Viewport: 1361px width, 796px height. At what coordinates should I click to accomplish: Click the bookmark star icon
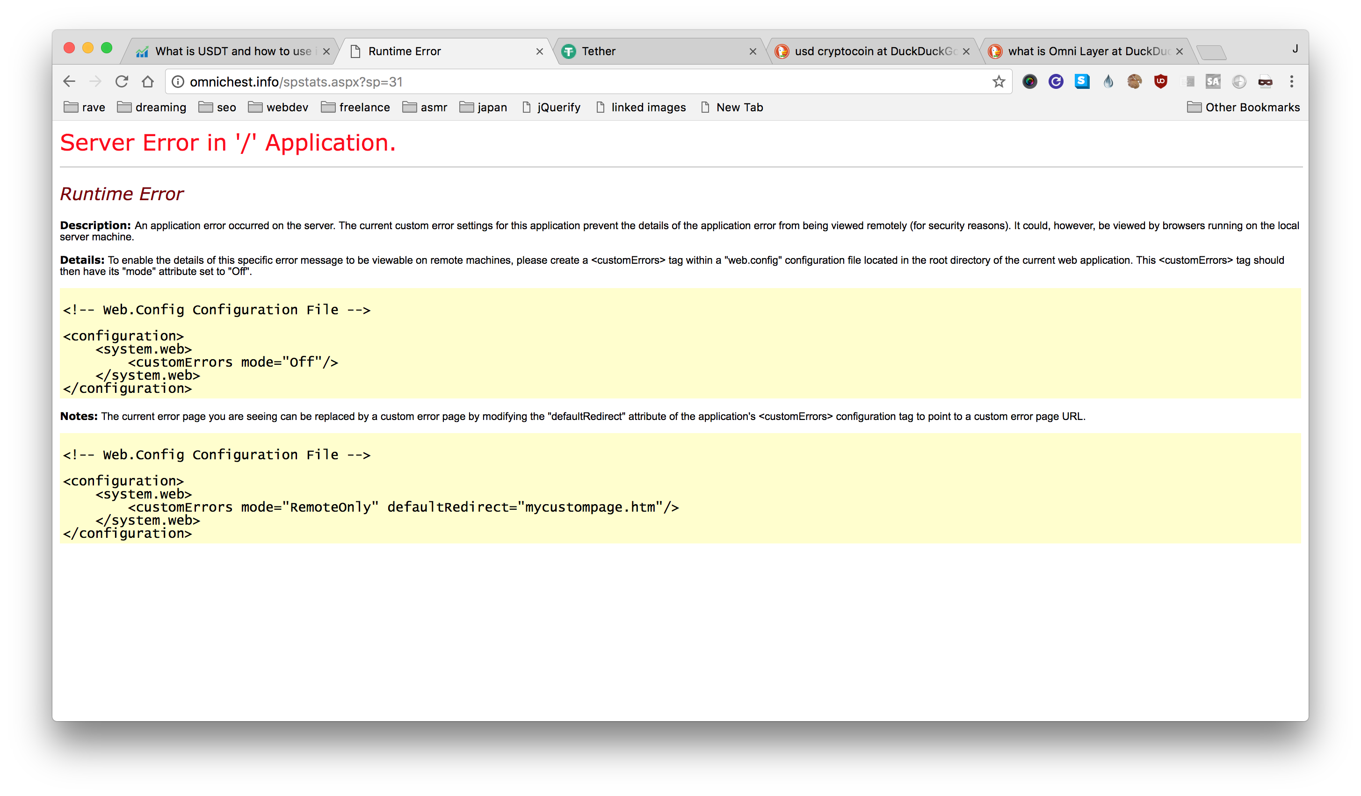tap(998, 81)
